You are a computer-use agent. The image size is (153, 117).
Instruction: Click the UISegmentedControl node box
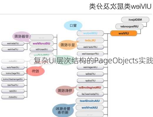pyautogui.click(x=13, y=79)
